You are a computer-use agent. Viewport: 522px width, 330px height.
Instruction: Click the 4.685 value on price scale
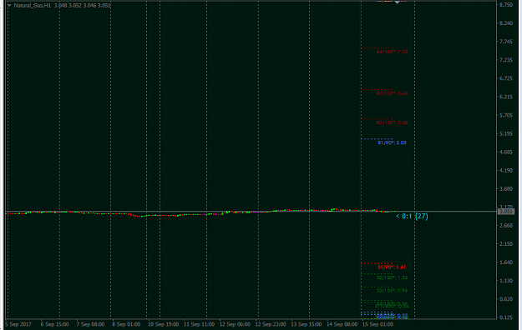506,152
